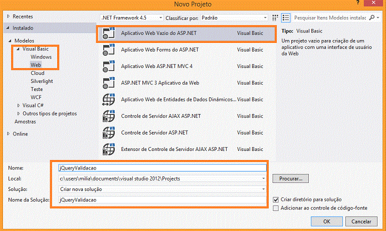The width and height of the screenshot is (386, 231).
Task: Click the Aplicativo Web Vazio do ASP.NET template icon
Action: [x=109, y=33]
